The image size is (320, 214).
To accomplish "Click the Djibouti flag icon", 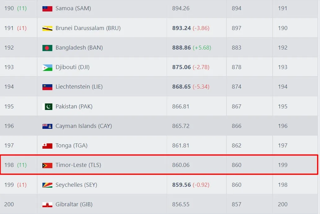I will pyautogui.click(x=47, y=67).
